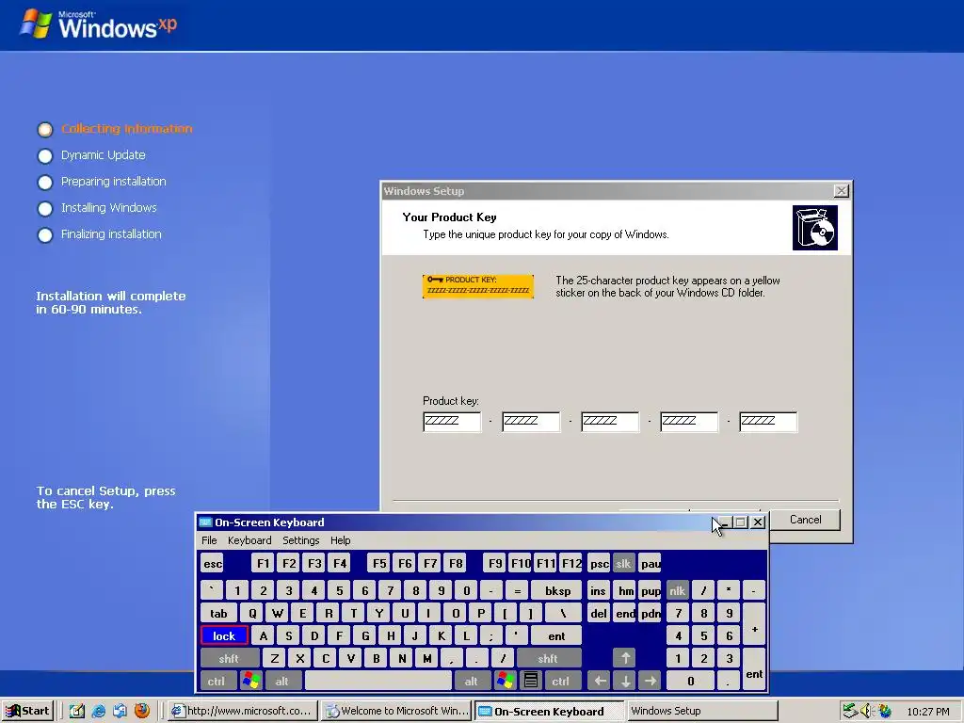Click the On-Screen Keyboard taskbar button
The height and width of the screenshot is (723, 964).
click(550, 711)
